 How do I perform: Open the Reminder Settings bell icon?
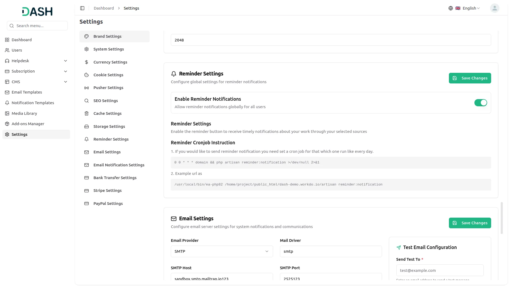86,139
